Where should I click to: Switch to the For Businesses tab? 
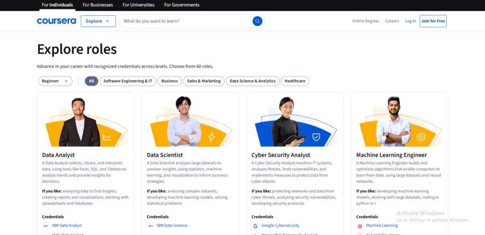tap(98, 5)
